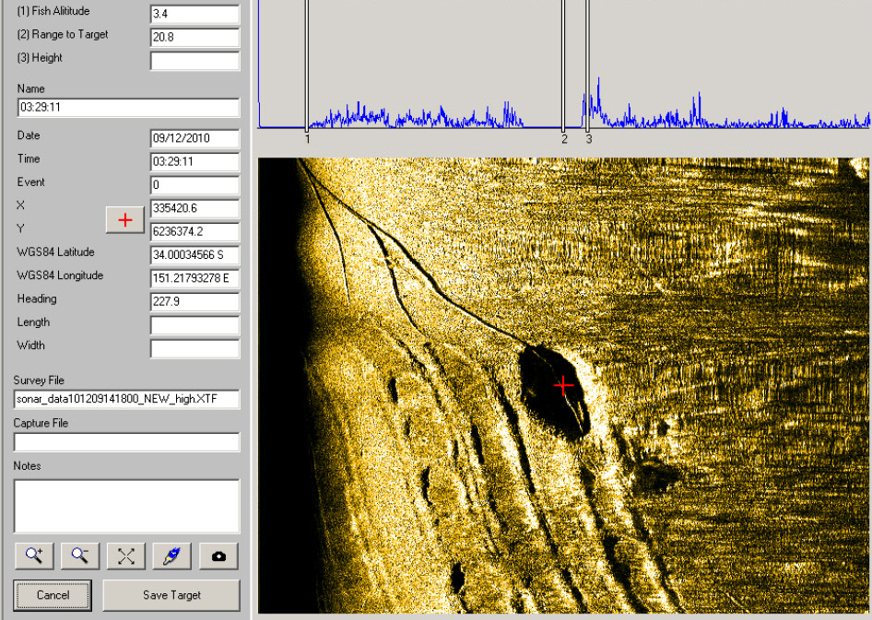Click the expand arrows tool icon
The image size is (872, 620).
coord(125,555)
